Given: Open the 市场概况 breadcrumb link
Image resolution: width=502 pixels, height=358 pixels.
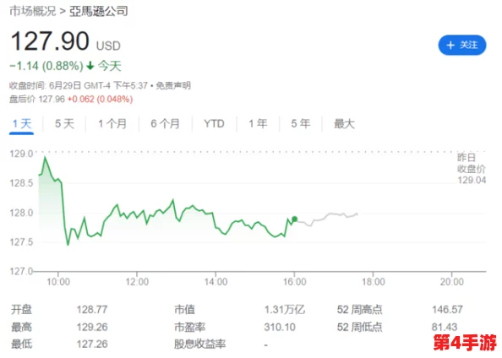Looking at the screenshot, I should 33,11.
